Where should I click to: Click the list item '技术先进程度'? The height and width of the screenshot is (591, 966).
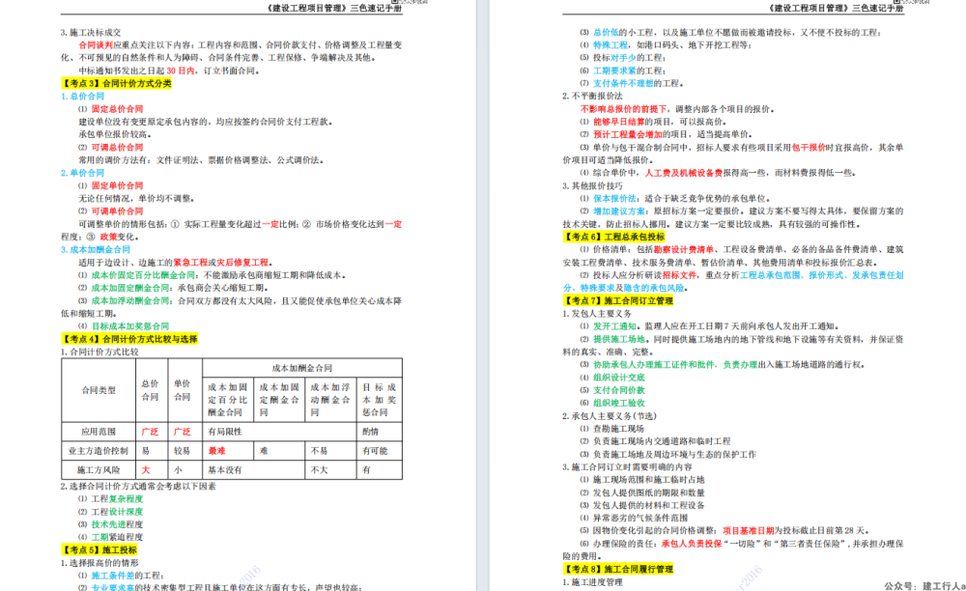click(117, 524)
